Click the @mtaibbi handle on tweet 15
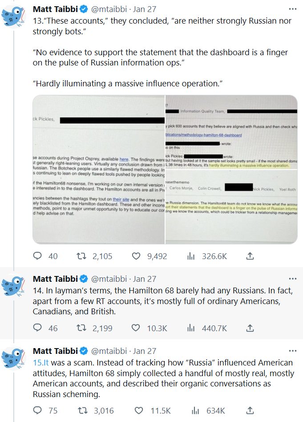 point(110,351)
